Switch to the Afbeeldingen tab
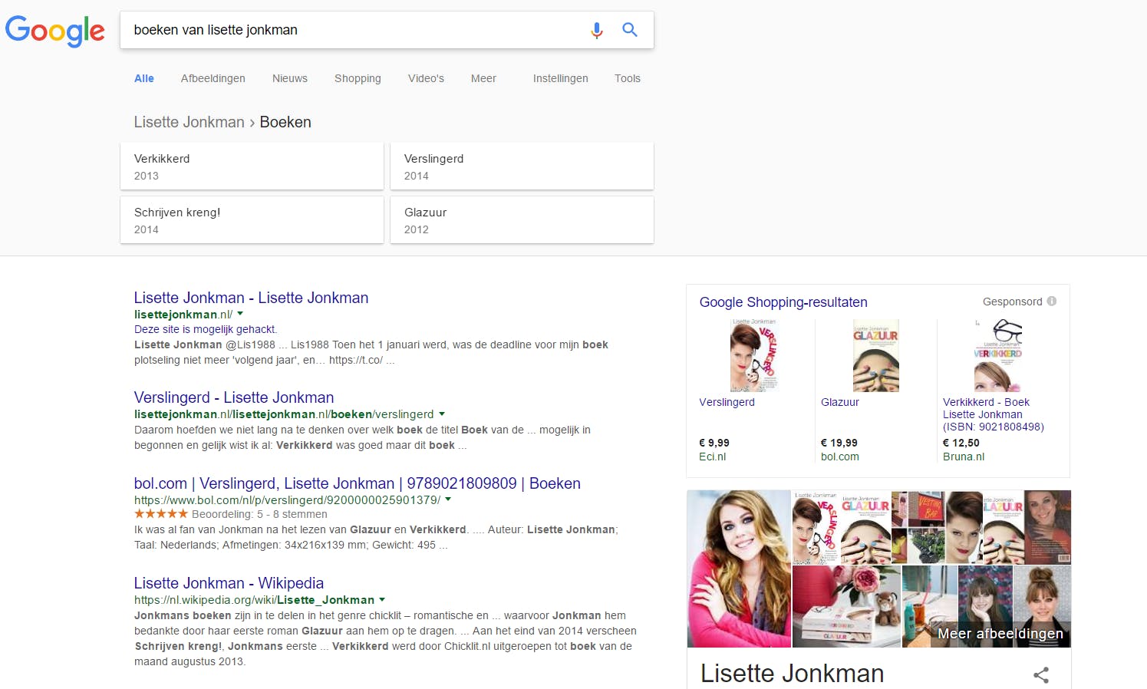Image resolution: width=1147 pixels, height=689 pixels. point(213,78)
